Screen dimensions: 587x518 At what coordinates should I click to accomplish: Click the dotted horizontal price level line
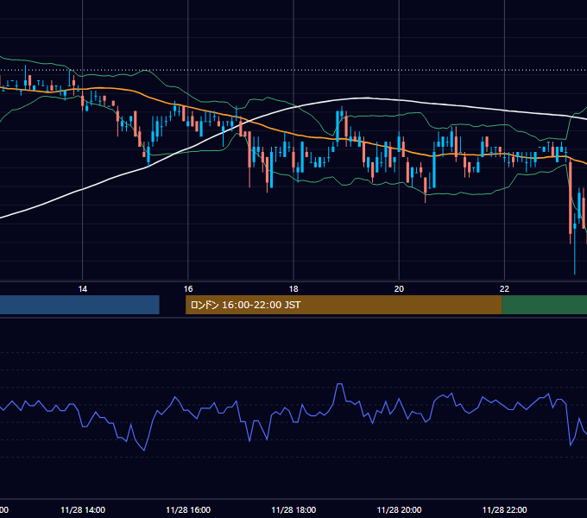click(293, 70)
